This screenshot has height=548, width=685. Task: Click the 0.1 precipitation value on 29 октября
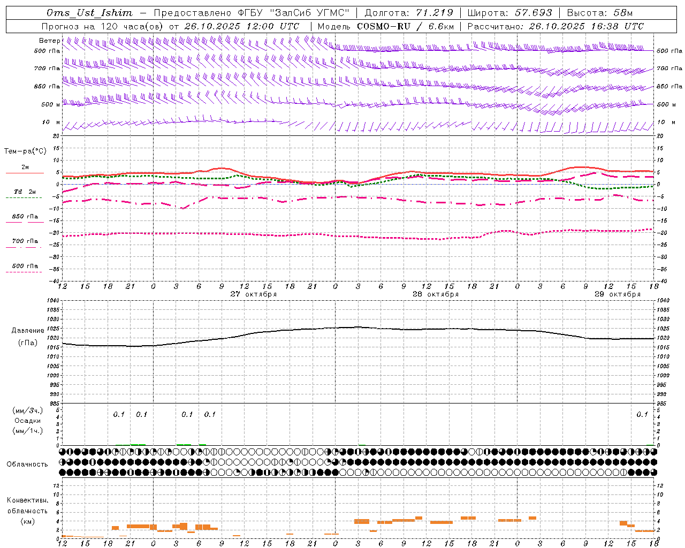(642, 414)
